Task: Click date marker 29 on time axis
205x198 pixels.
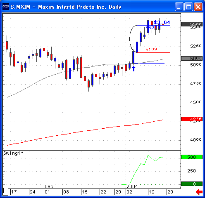Action: click(118, 192)
